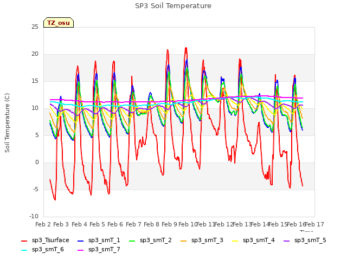The width and height of the screenshot is (347, 260).
Task: Toggle the sp3_smT_7 legend entry
Action: [x=99, y=250]
